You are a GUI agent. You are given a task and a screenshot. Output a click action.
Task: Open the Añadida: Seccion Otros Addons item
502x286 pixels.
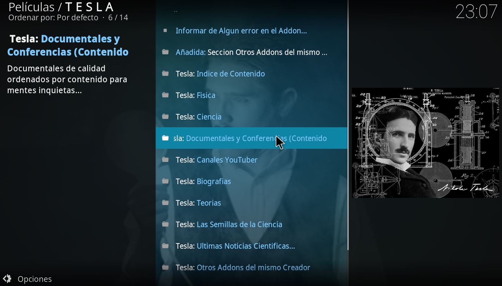tap(251, 52)
